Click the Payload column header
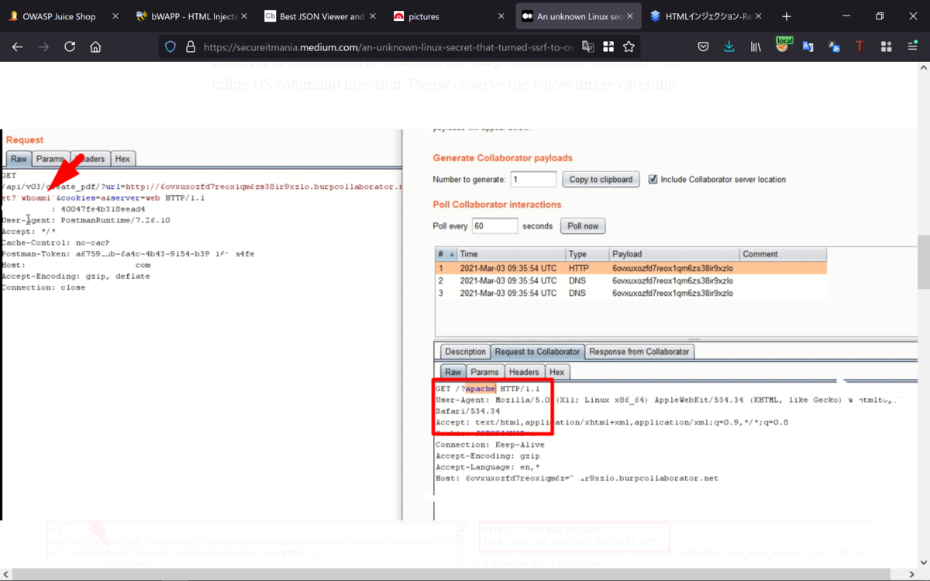 tap(673, 254)
